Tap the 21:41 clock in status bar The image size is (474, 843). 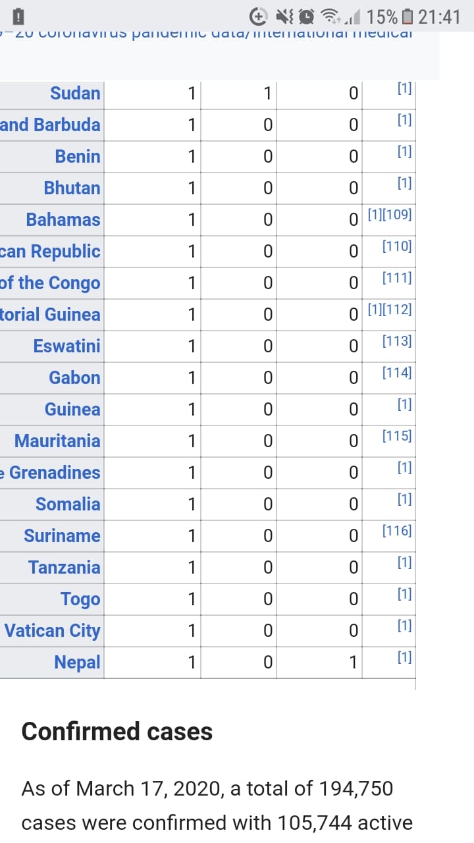(440, 16)
